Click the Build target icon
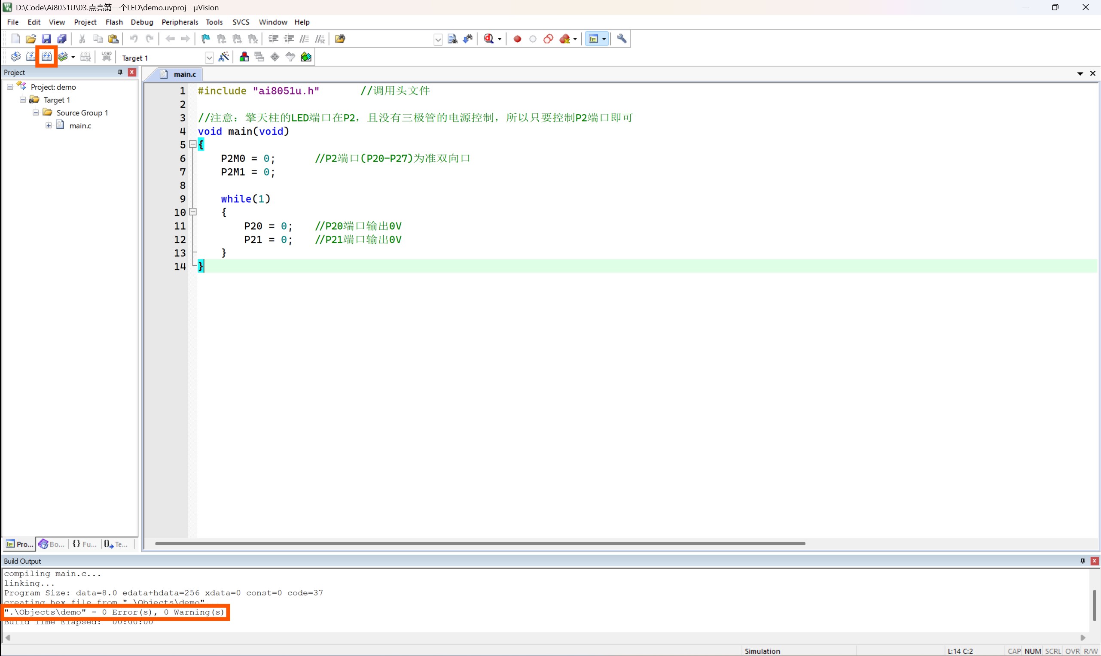The width and height of the screenshot is (1101, 656). point(31,57)
